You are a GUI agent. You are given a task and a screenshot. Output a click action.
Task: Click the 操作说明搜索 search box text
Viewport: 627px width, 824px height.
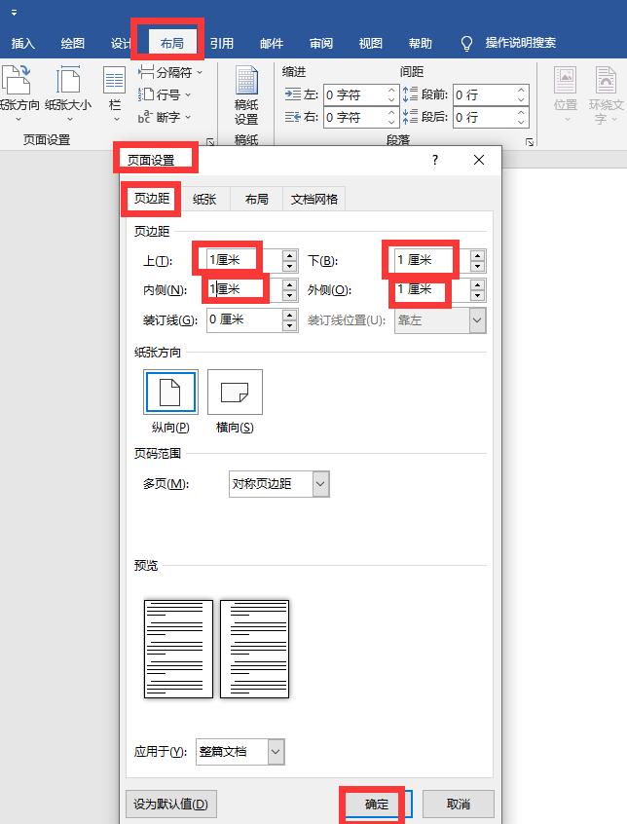[521, 43]
